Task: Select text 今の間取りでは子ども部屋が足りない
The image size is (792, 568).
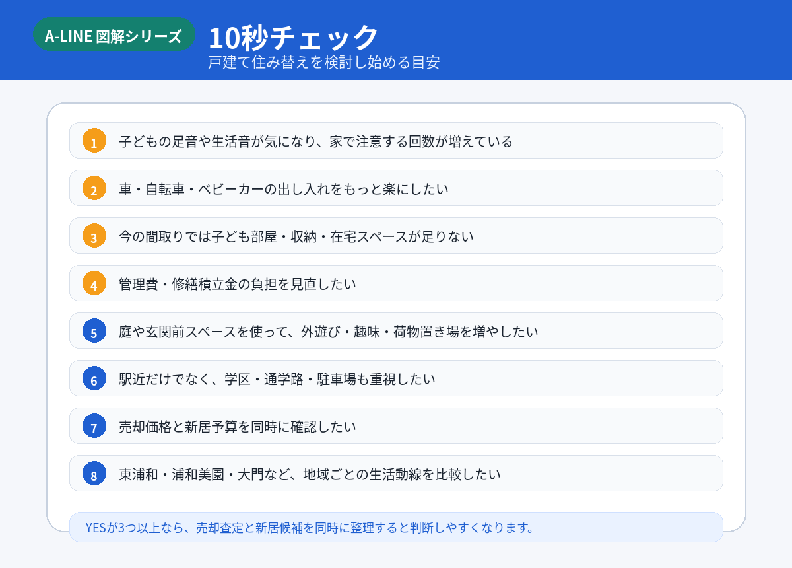Action: (x=296, y=236)
